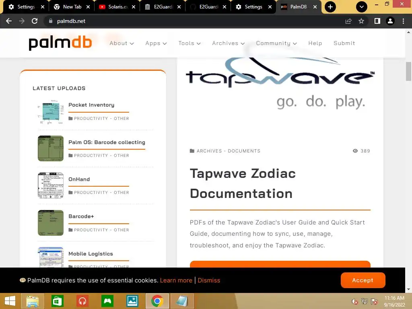Open the Mobile Logistics link
This screenshot has height=309, width=412.
coord(91,253)
